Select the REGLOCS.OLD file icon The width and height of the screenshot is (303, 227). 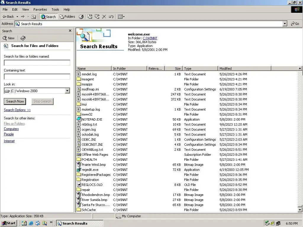tap(79, 185)
